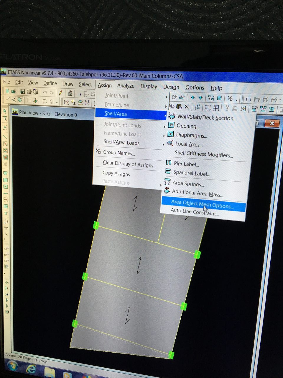Click the copy icon in second toolbar
Viewport: 283px width, 378px height.
tap(172, 106)
